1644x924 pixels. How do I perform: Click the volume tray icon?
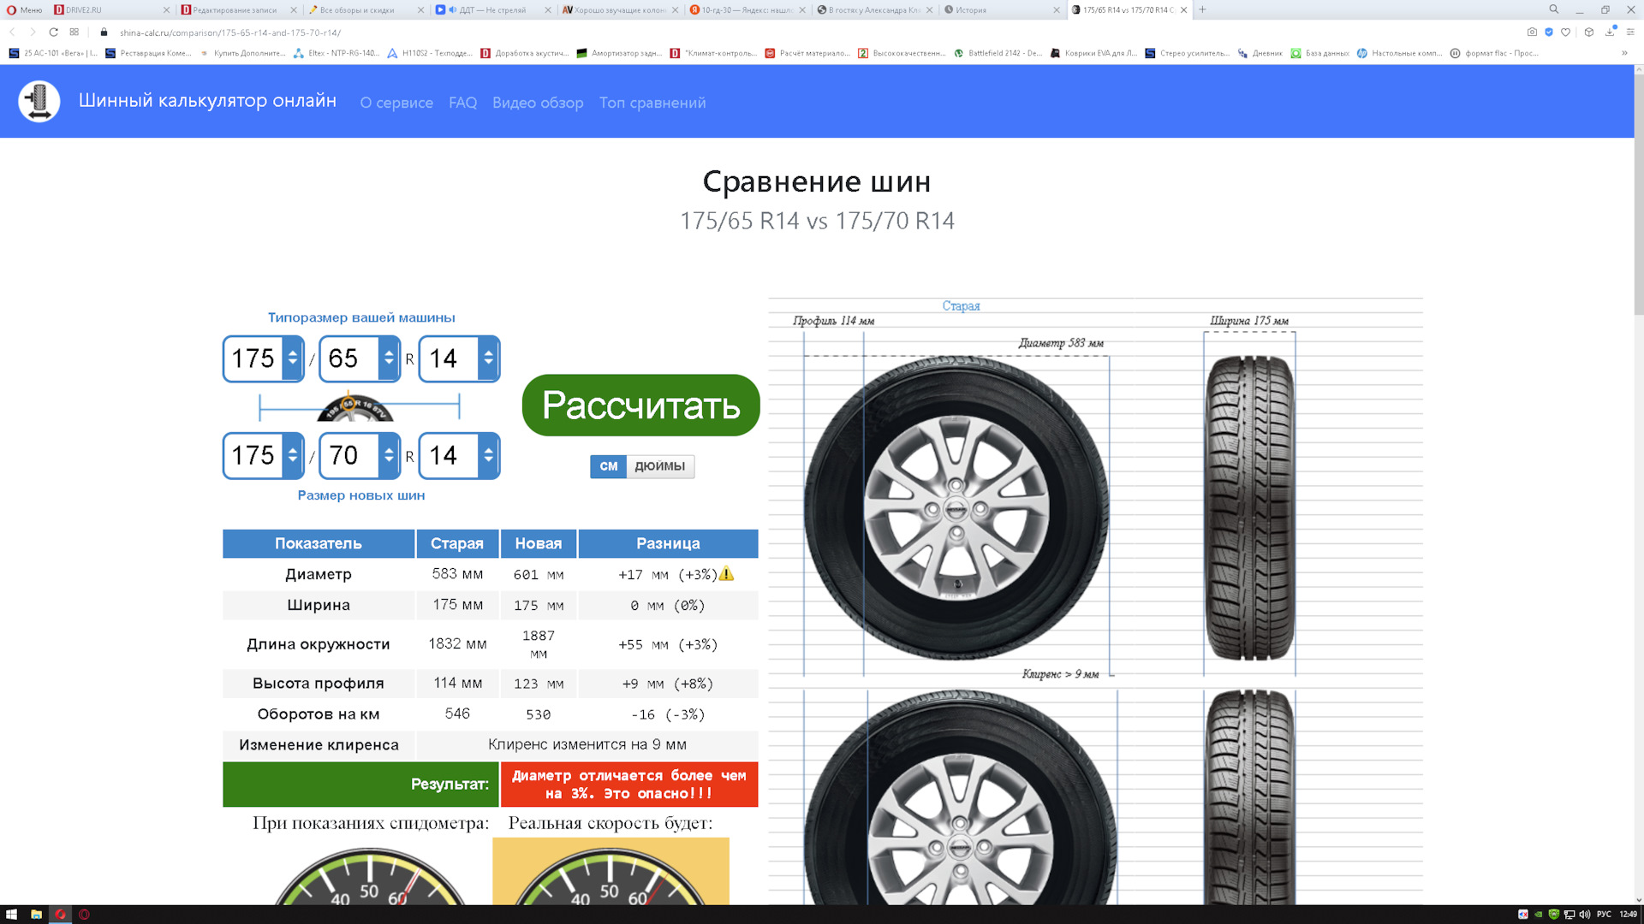pos(1585,915)
